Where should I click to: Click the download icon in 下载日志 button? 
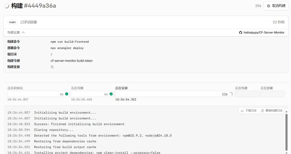(x=242, y=111)
